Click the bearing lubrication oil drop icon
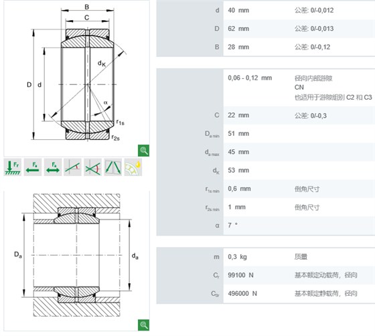Screen dimensions: 375x336 pyautogui.click(x=133, y=167)
